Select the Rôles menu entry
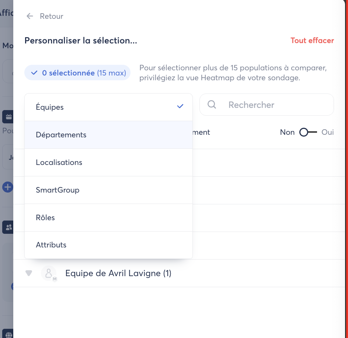Screen dimensions: 348x338 [45, 218]
